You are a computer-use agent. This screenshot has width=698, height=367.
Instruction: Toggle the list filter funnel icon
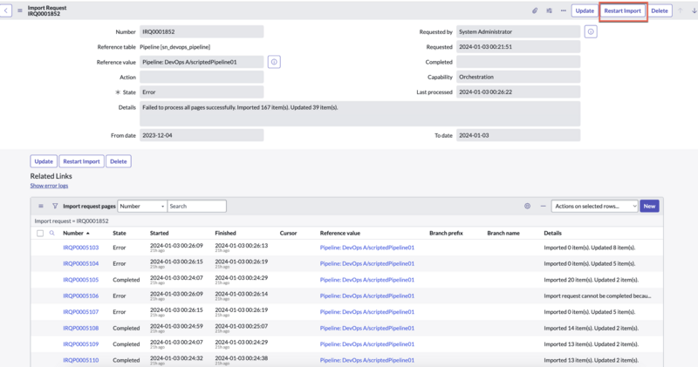55,206
